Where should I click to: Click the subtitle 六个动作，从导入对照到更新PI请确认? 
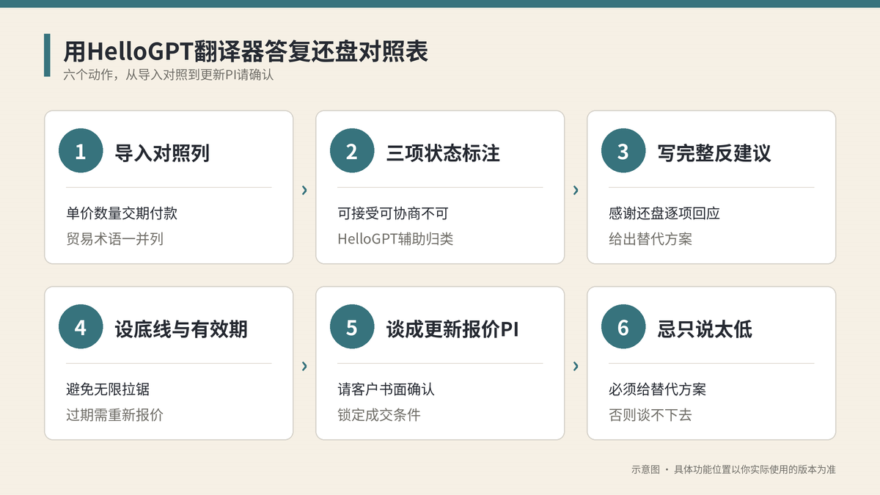[x=168, y=75]
